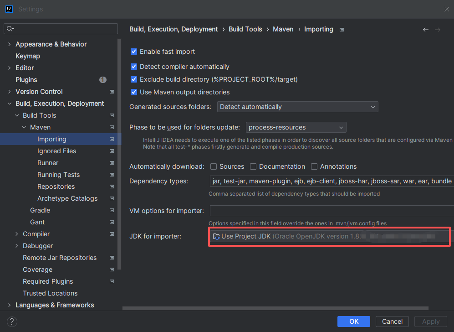454x332 pixels.
Task: Open Generated sources folders dropdown
Action: coord(298,107)
